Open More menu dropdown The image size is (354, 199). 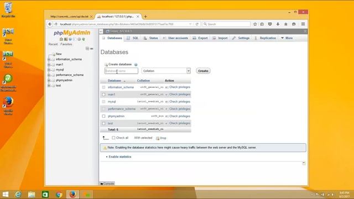(287, 38)
